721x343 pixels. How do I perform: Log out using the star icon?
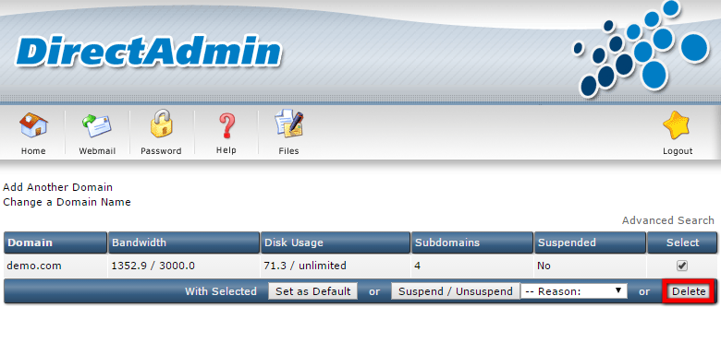(x=677, y=125)
